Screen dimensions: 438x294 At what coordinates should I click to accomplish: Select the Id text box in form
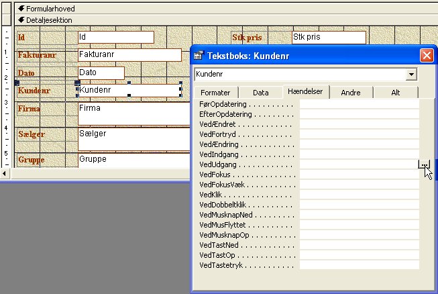[x=116, y=37]
